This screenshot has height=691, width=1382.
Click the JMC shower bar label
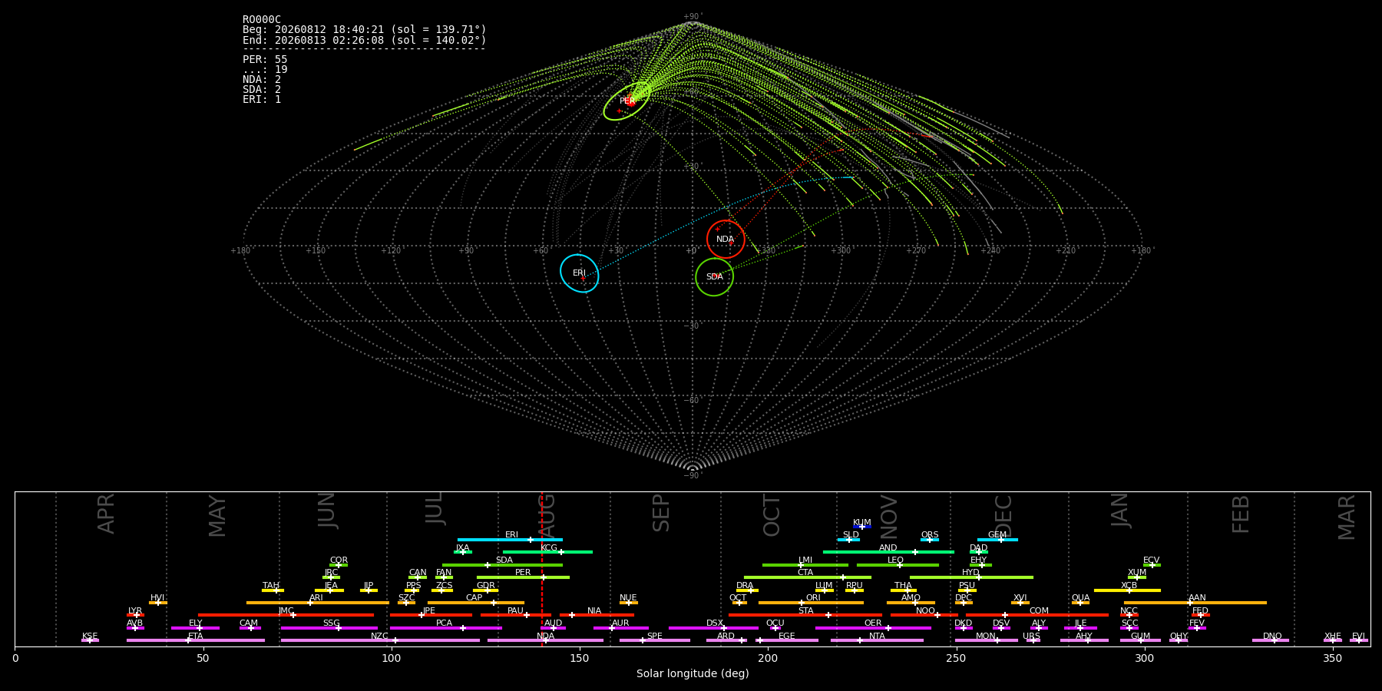coord(286,611)
